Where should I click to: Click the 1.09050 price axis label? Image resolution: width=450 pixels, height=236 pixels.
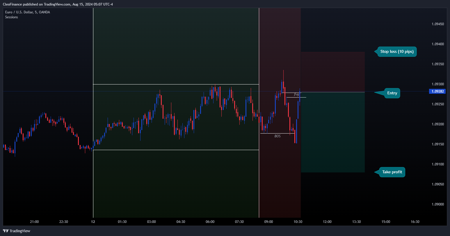(438, 184)
